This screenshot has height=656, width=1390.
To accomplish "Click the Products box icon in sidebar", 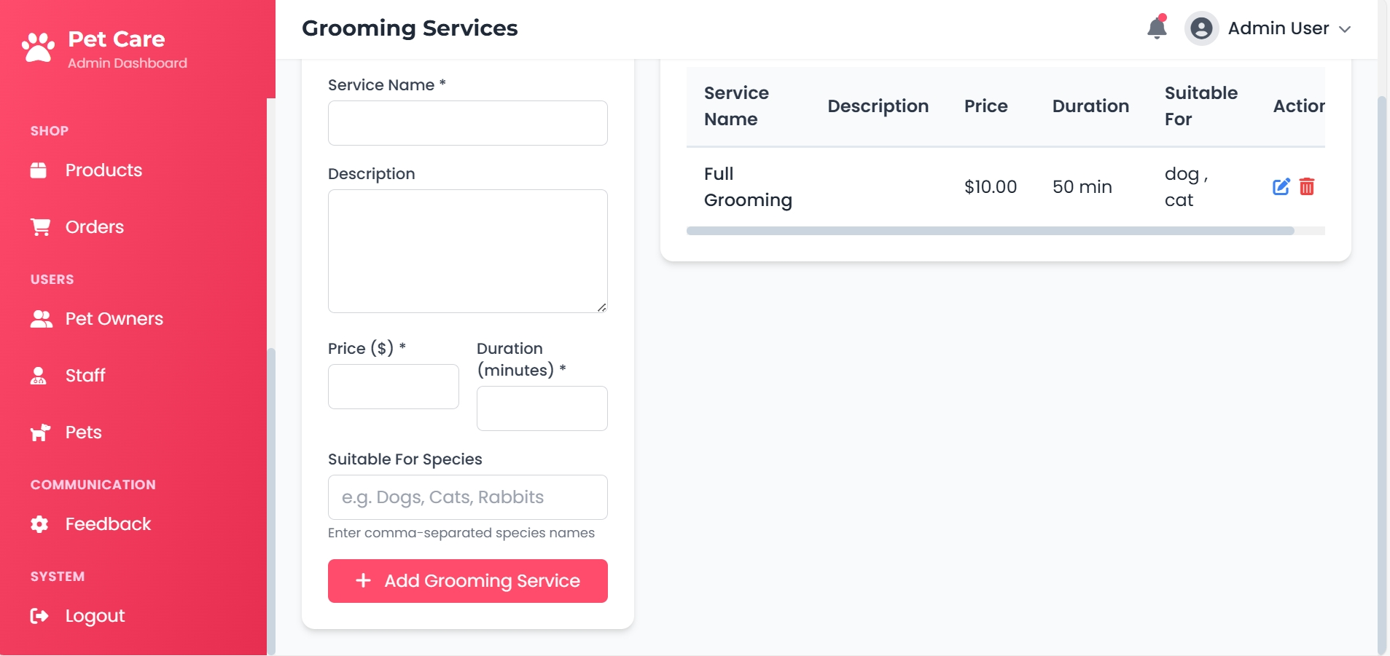I will click(39, 170).
